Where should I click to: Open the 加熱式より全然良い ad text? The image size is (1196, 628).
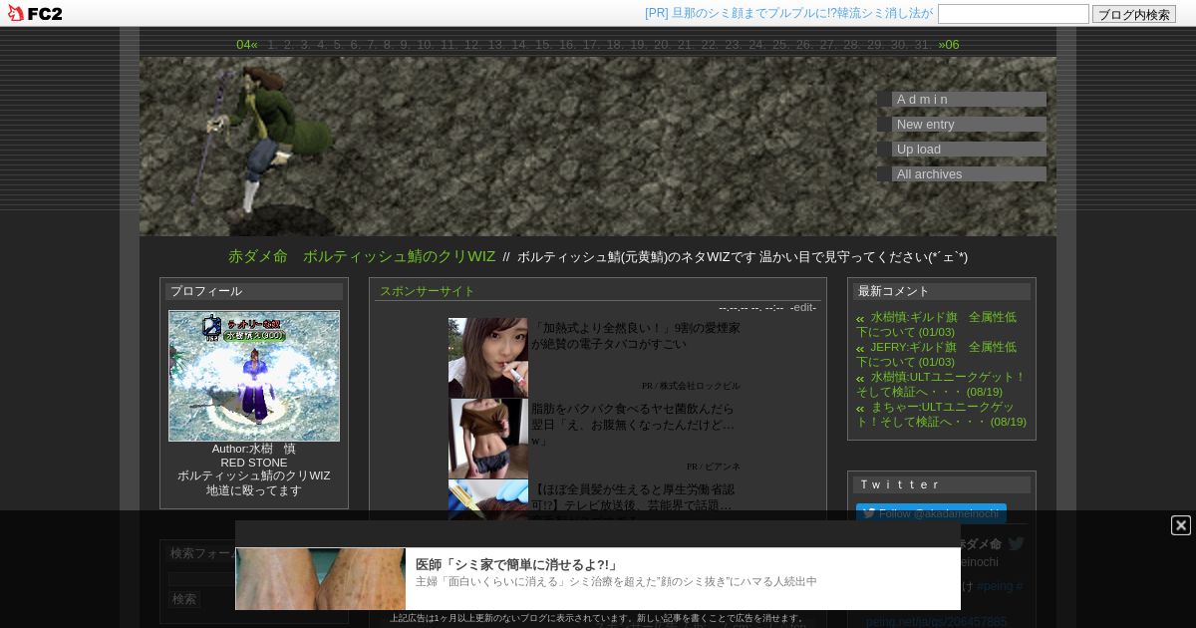coord(636,336)
